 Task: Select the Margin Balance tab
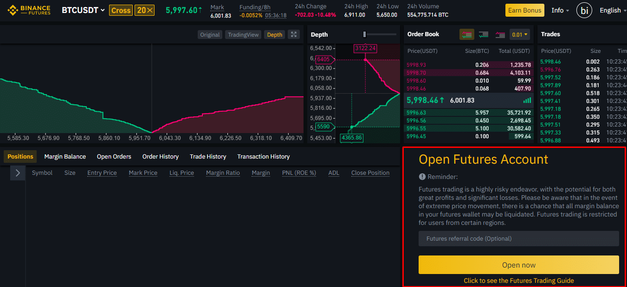[x=65, y=157]
